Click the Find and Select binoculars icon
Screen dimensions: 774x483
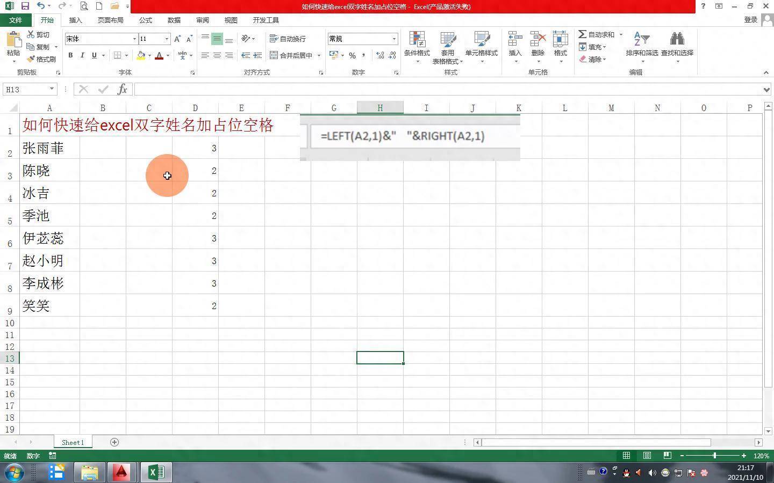click(677, 40)
